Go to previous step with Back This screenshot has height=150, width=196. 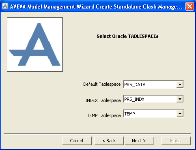click(109, 141)
